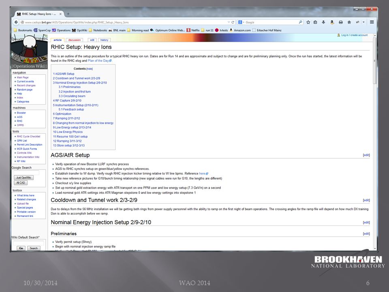The image size is (389, 292).
Task: Open the RHIC machine link
Action: [19, 121]
